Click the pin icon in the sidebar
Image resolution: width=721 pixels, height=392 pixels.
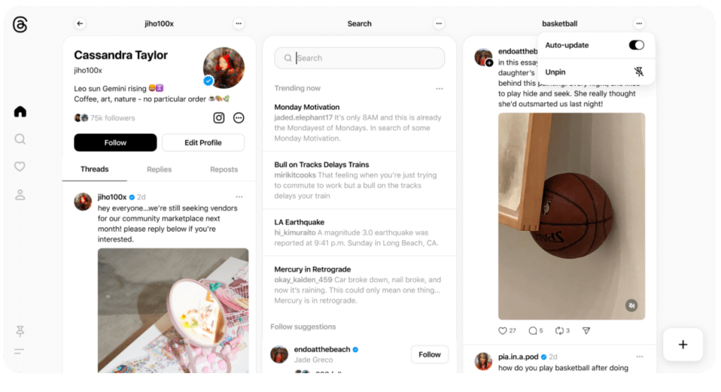click(20, 331)
